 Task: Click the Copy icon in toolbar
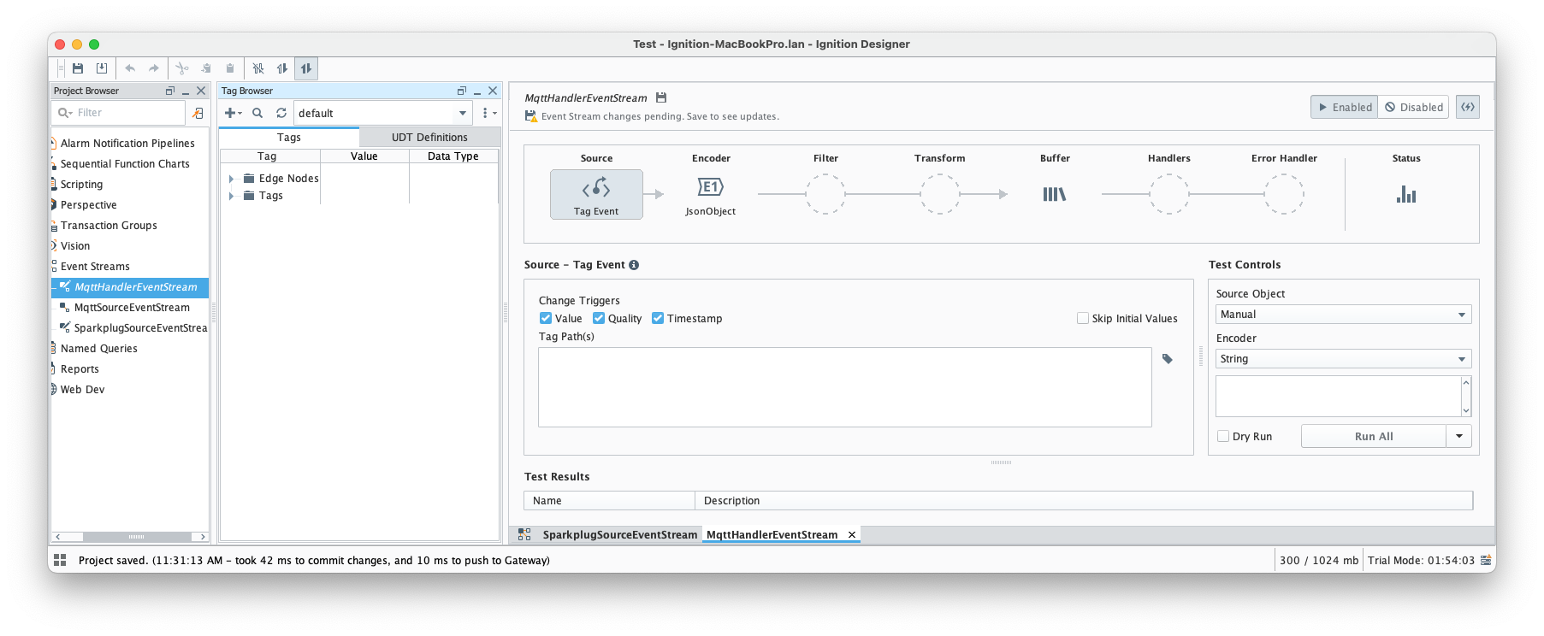tap(206, 68)
